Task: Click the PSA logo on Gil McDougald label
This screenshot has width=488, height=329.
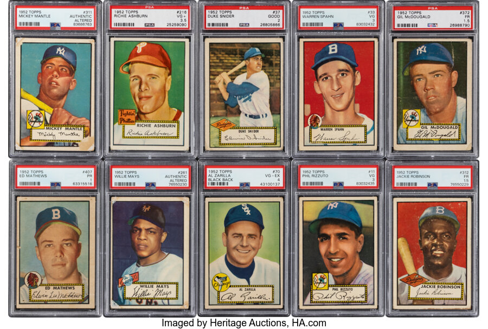Action: point(433,25)
